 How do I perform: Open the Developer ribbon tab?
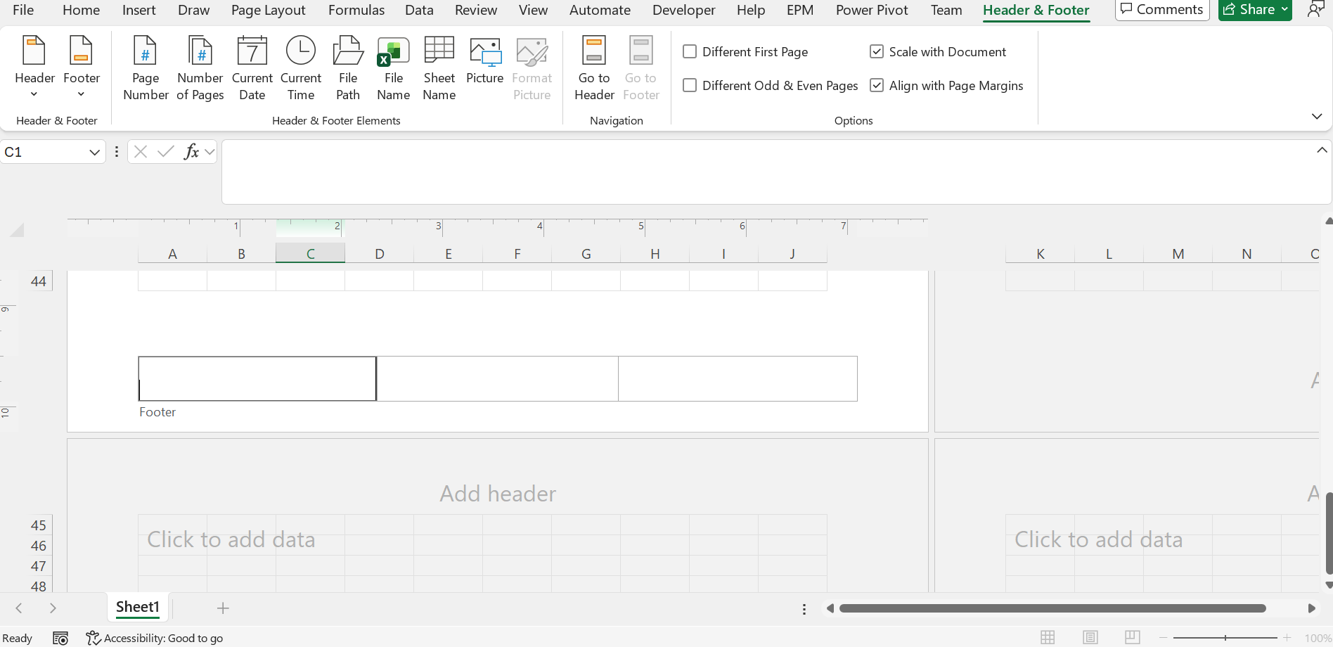pos(683,10)
